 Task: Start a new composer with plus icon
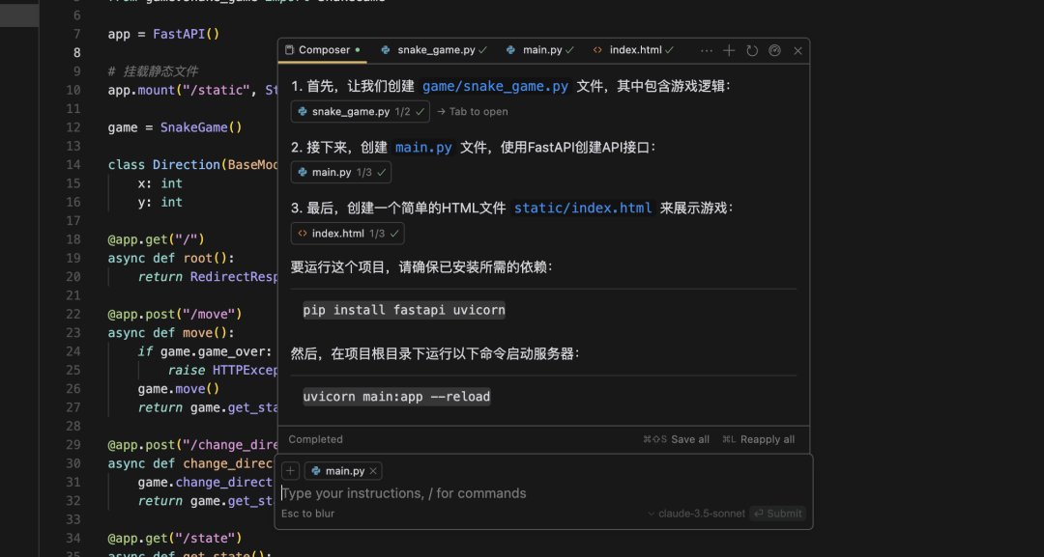(729, 50)
